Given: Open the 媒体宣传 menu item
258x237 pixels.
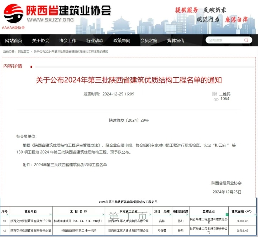Looking at the screenshot, I should tap(176, 41).
